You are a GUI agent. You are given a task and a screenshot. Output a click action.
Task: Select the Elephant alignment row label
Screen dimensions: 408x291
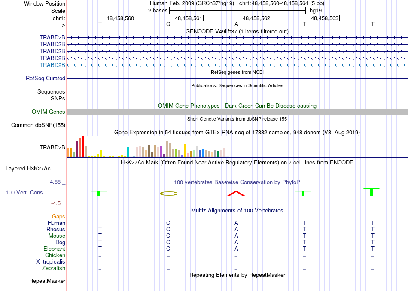[55, 249]
